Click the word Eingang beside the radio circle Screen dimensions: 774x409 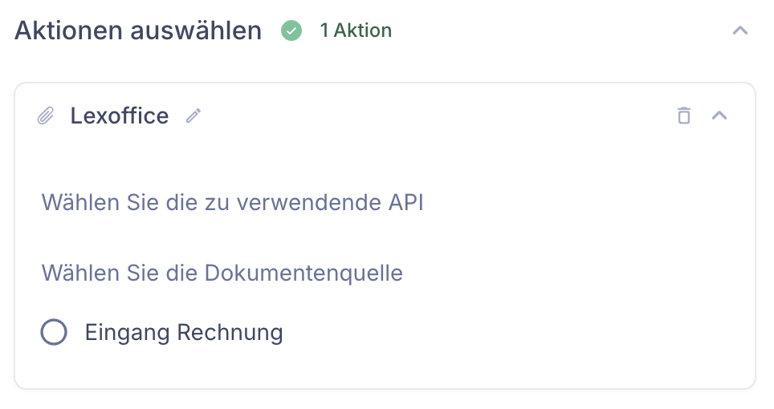128,334
